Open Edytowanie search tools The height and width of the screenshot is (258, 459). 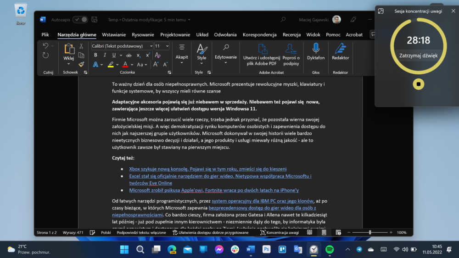(x=226, y=47)
